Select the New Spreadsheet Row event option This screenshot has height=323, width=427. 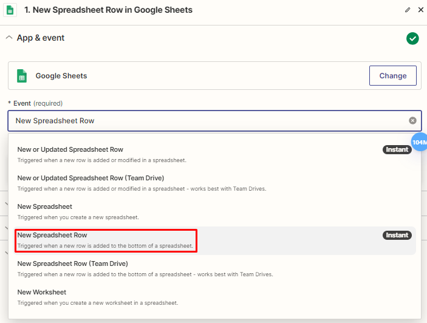[x=214, y=240]
